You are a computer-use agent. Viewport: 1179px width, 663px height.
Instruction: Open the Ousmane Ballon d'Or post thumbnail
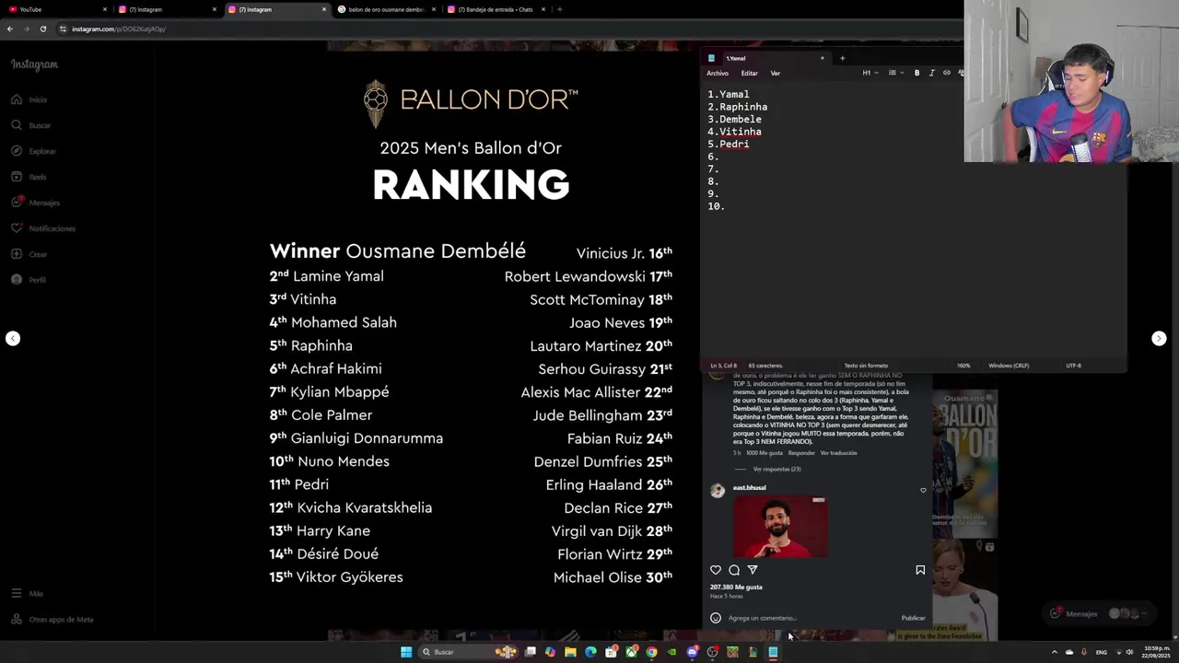(964, 462)
